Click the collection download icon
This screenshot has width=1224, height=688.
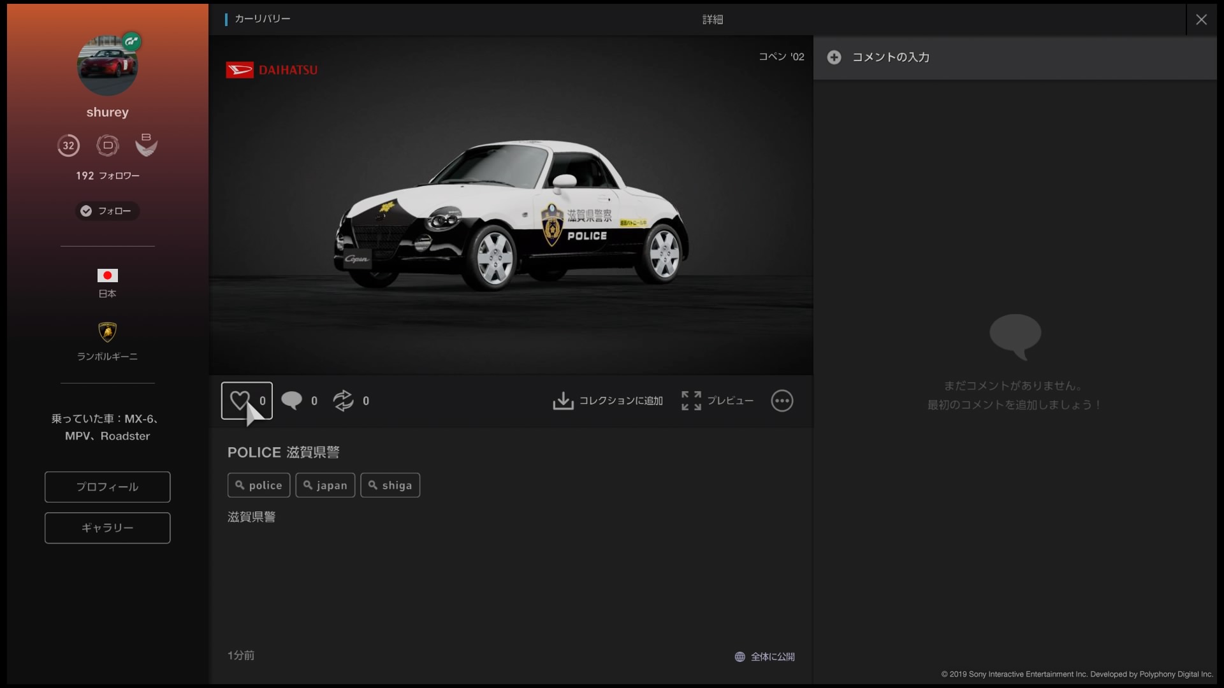tap(563, 401)
